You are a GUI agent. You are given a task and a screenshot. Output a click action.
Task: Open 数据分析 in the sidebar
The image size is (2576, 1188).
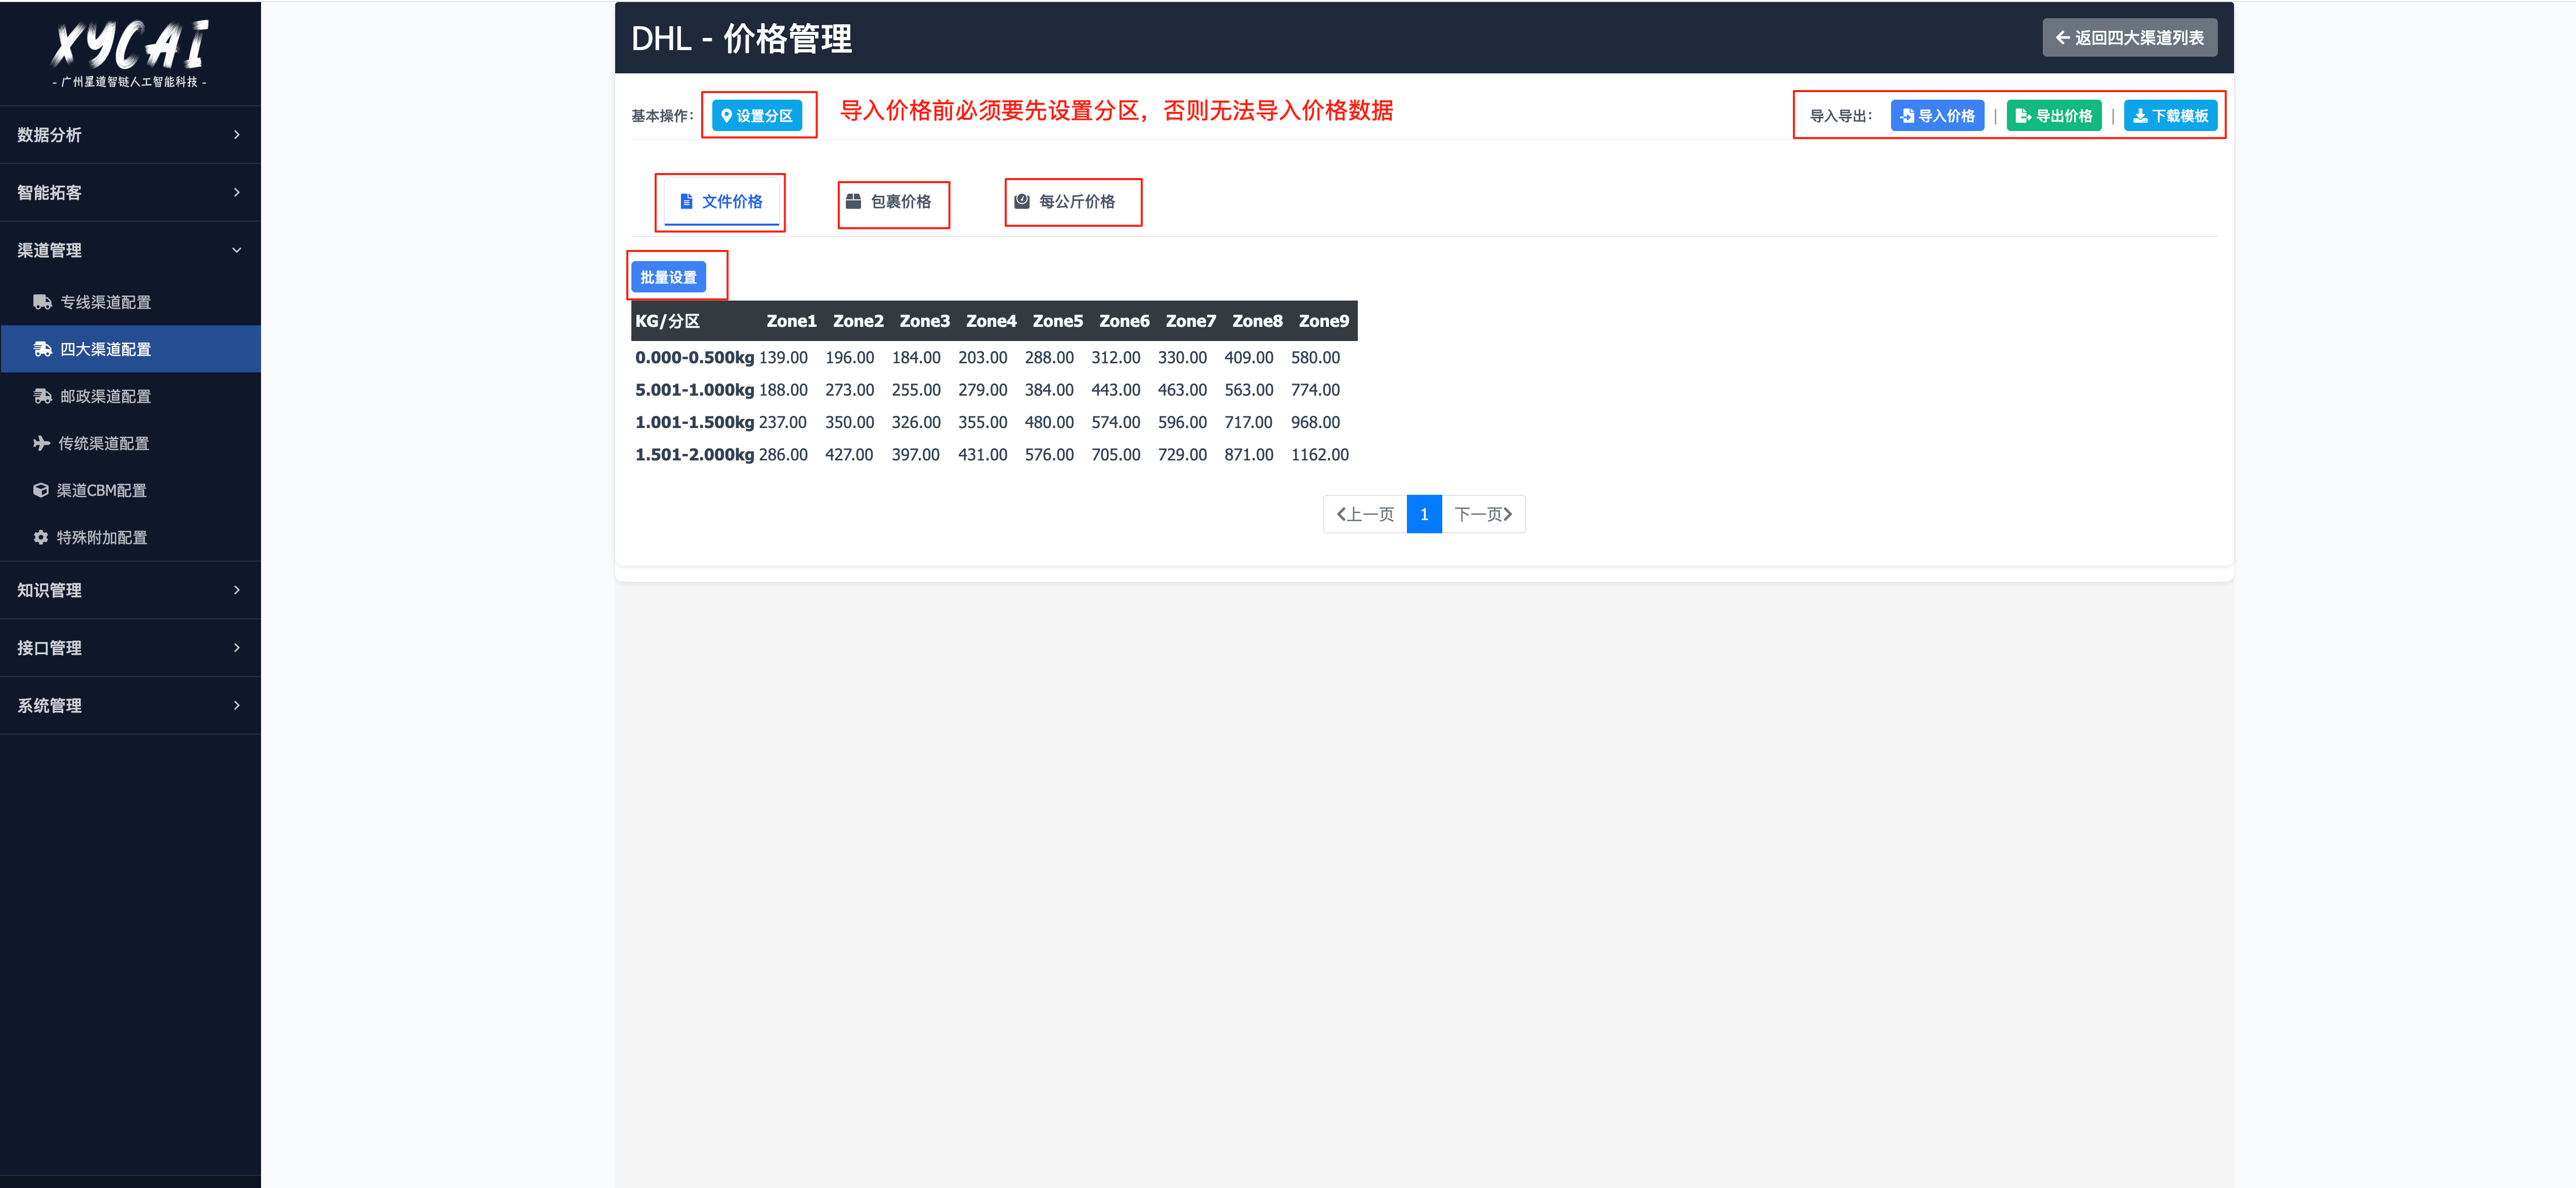(x=130, y=135)
